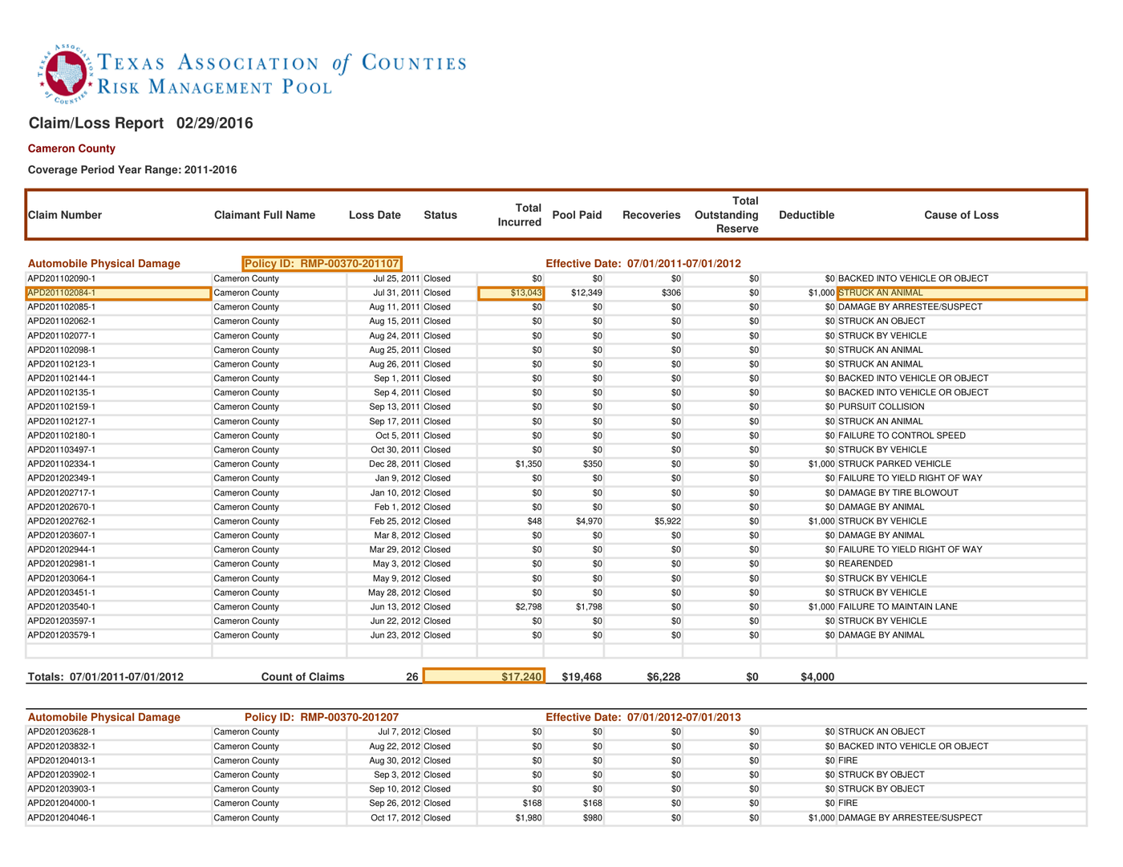This screenshot has width=1123, height=867.
Task: Select claim number APD201102090-1
Action: (x=62, y=278)
